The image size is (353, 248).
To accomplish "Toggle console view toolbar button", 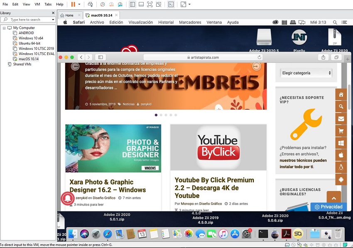I will pos(171,4).
